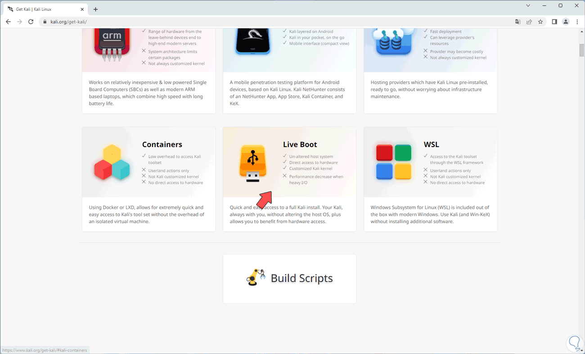
Task: Open the Chrome profile avatar menu
Action: coord(566,22)
